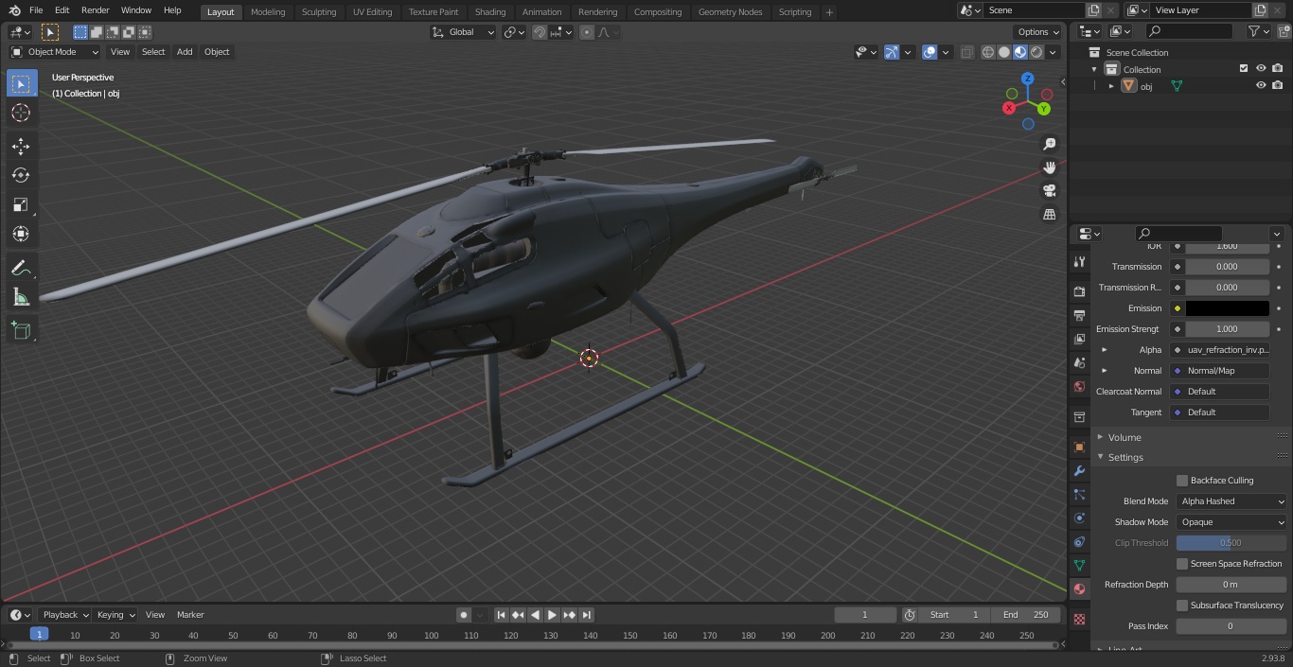Screen dimensions: 1293x667
Task: Activate the Move tool
Action: (21, 146)
